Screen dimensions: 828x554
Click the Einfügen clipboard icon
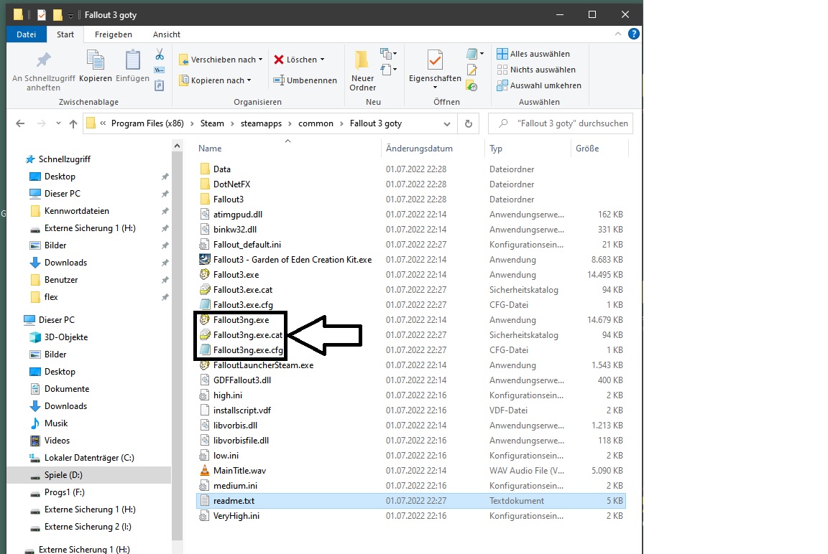[133, 61]
